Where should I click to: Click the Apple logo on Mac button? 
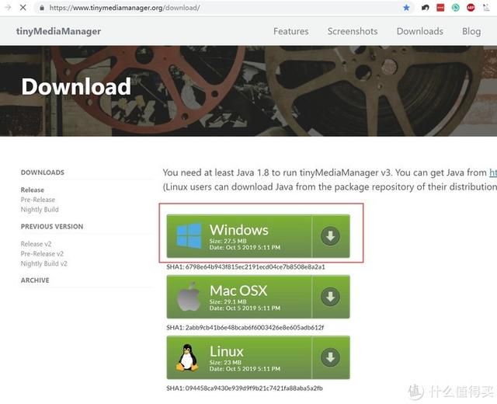click(x=189, y=296)
